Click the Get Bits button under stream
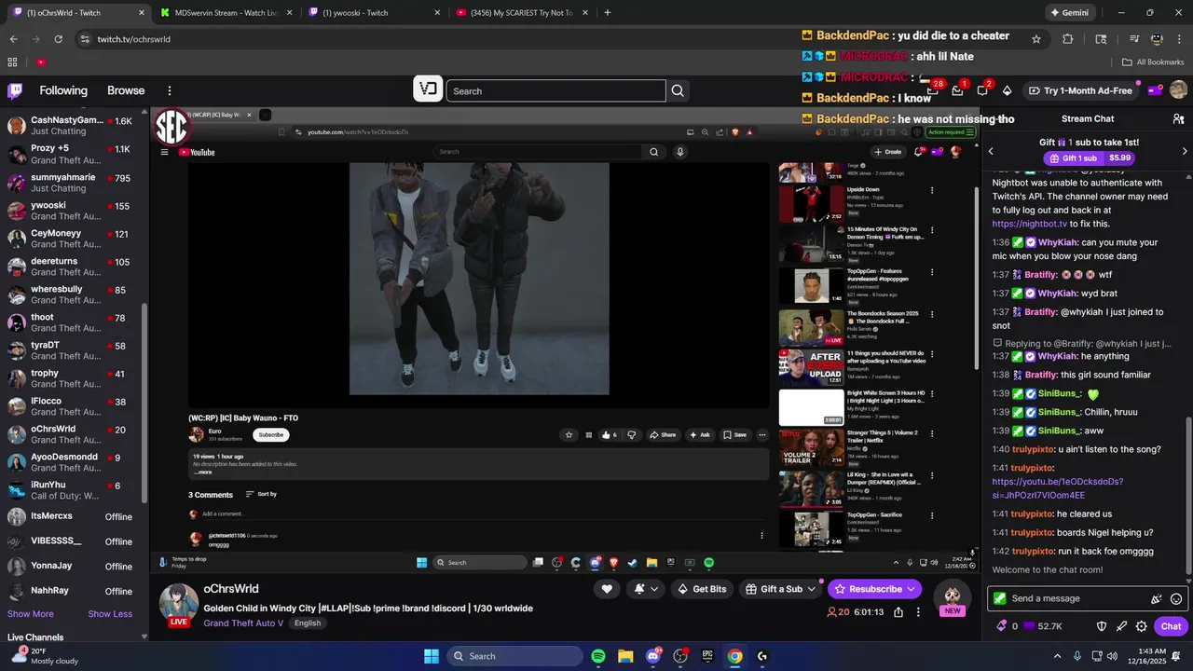 (x=702, y=589)
